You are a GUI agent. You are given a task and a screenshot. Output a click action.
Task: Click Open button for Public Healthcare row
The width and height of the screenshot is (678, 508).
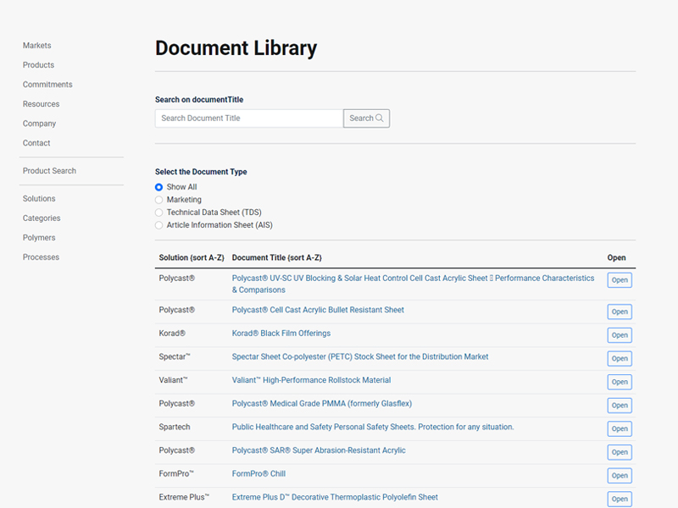tap(620, 428)
